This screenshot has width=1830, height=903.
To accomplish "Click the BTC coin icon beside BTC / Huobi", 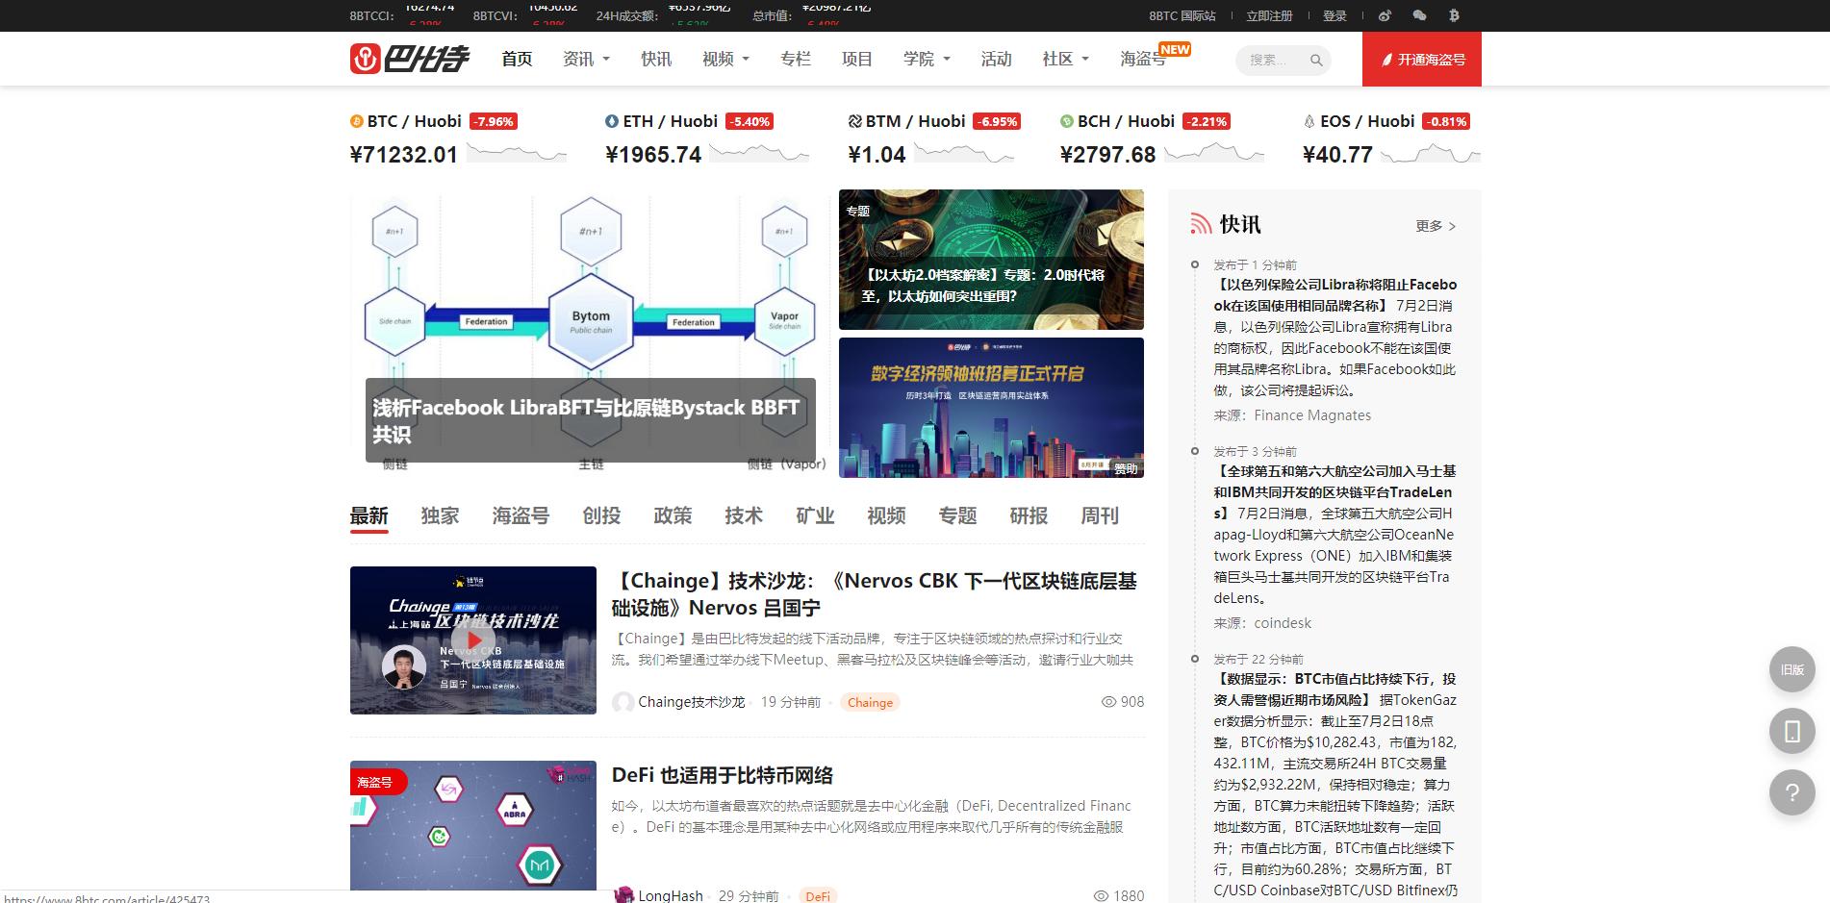I will 356,121.
